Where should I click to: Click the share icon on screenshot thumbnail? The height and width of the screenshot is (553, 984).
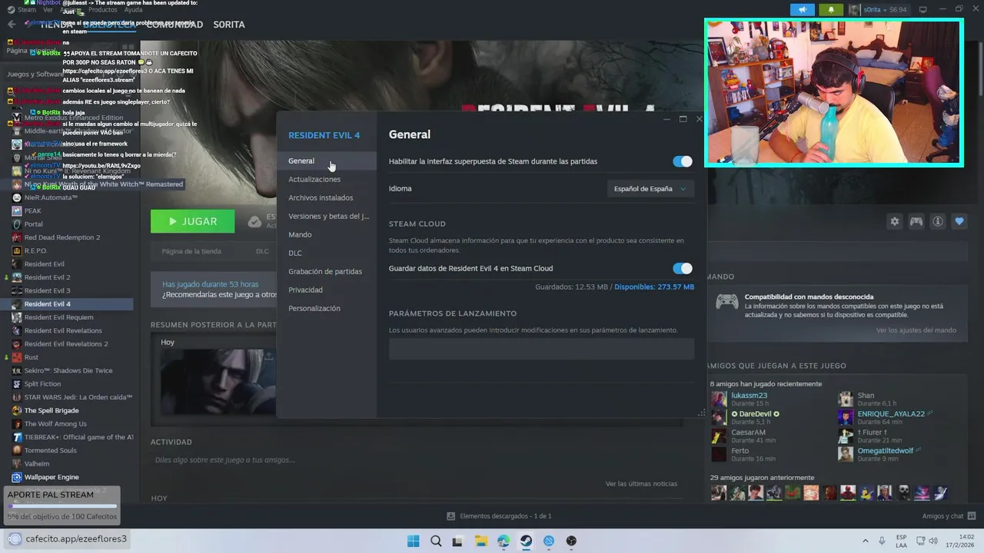pos(268,356)
